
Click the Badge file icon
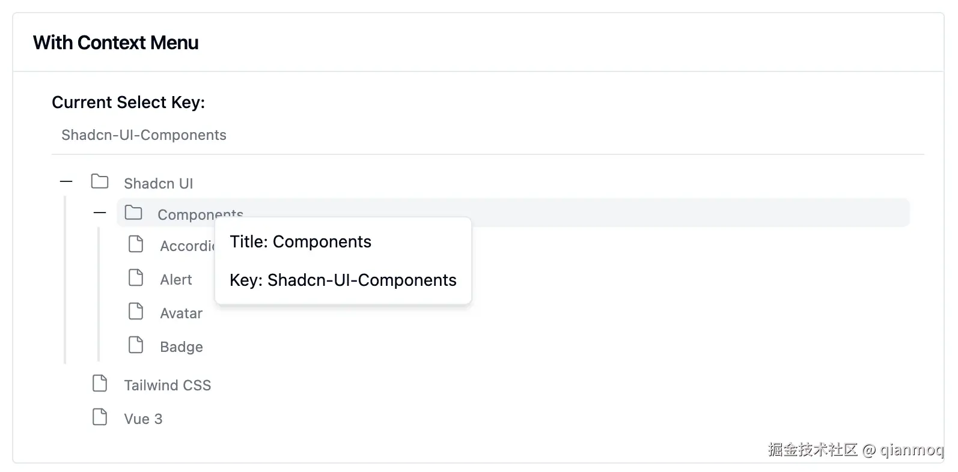point(136,345)
